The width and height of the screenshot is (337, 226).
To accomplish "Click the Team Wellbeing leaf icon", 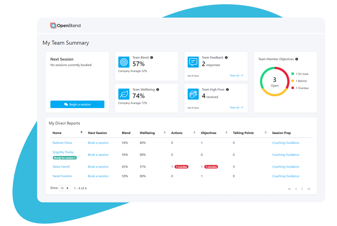I will [x=124, y=94].
